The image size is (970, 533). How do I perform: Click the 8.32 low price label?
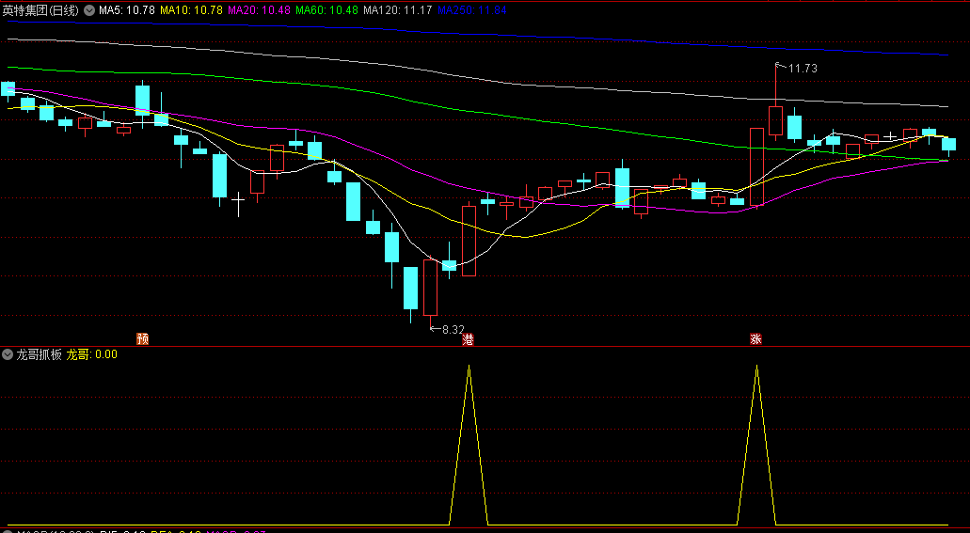tap(453, 330)
